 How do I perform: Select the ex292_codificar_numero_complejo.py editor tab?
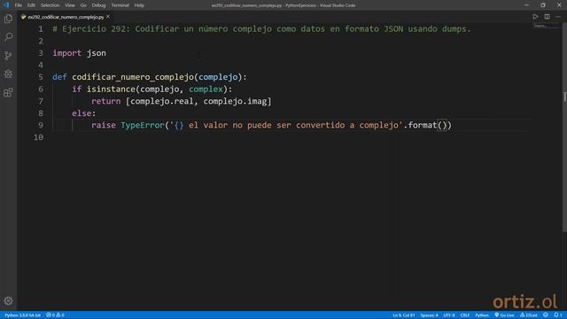(x=66, y=17)
